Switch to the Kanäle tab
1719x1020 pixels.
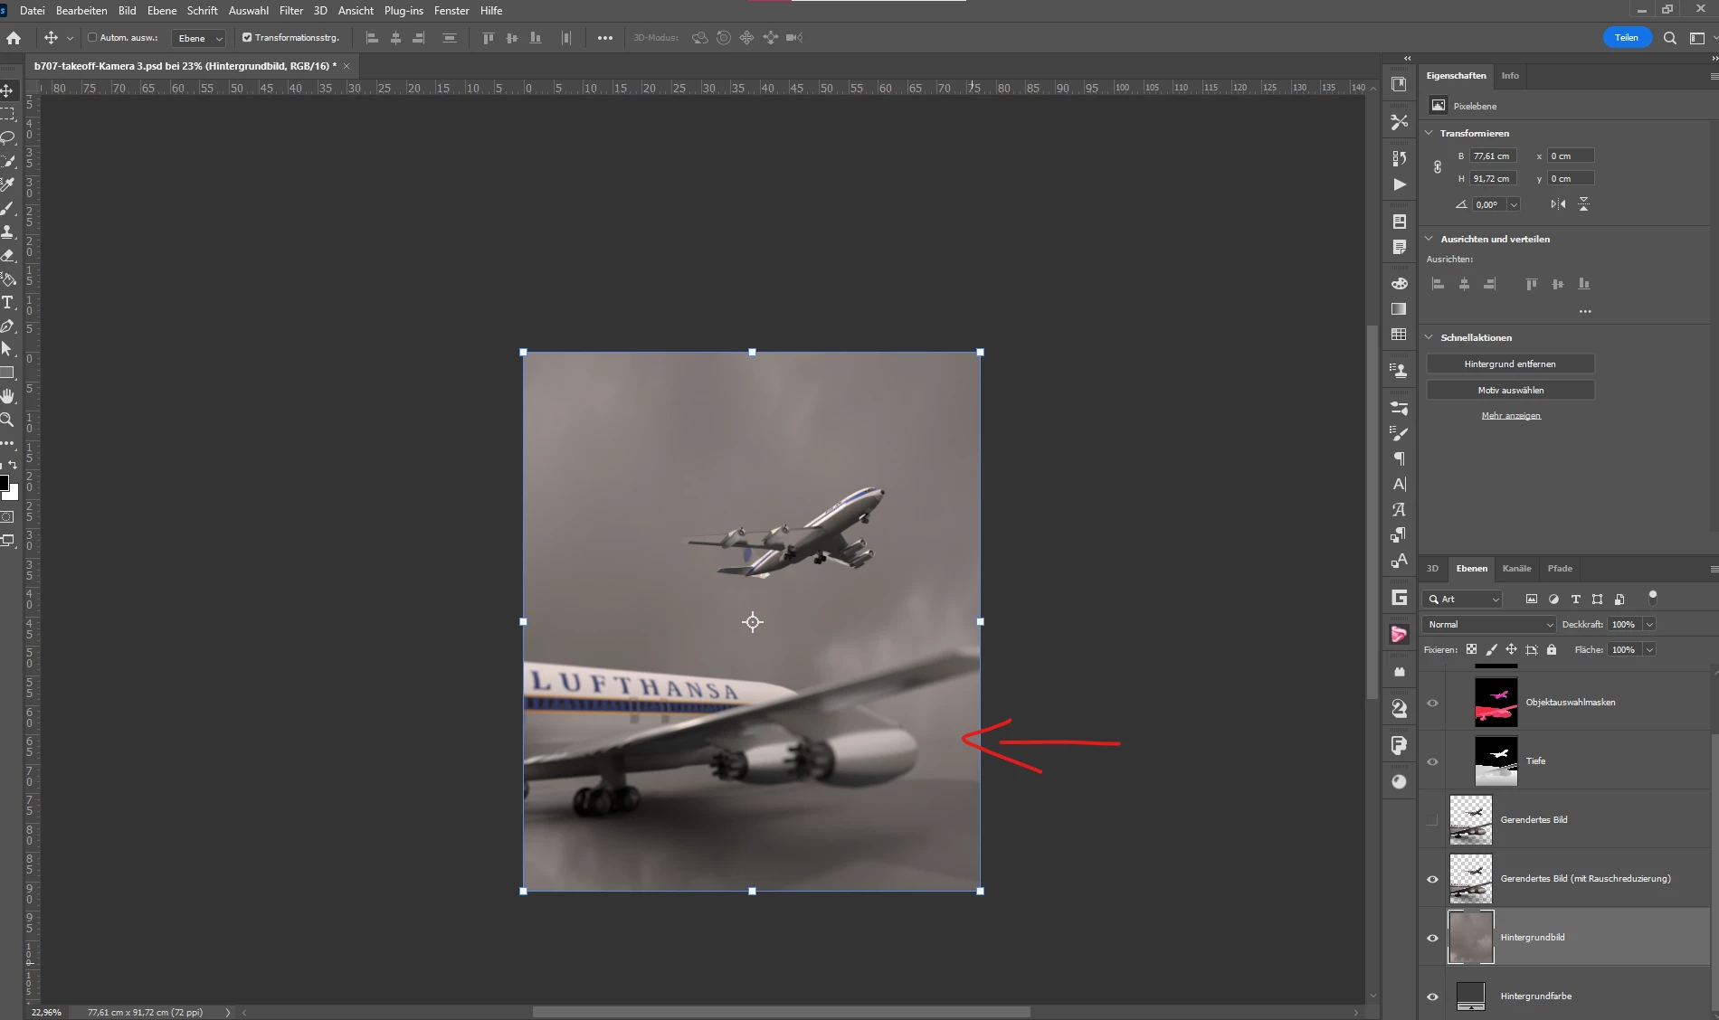(x=1516, y=568)
